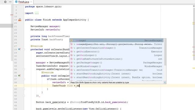
Task: Click the implements gutter icon on line 36
Action: pyautogui.click(x=19, y=75)
